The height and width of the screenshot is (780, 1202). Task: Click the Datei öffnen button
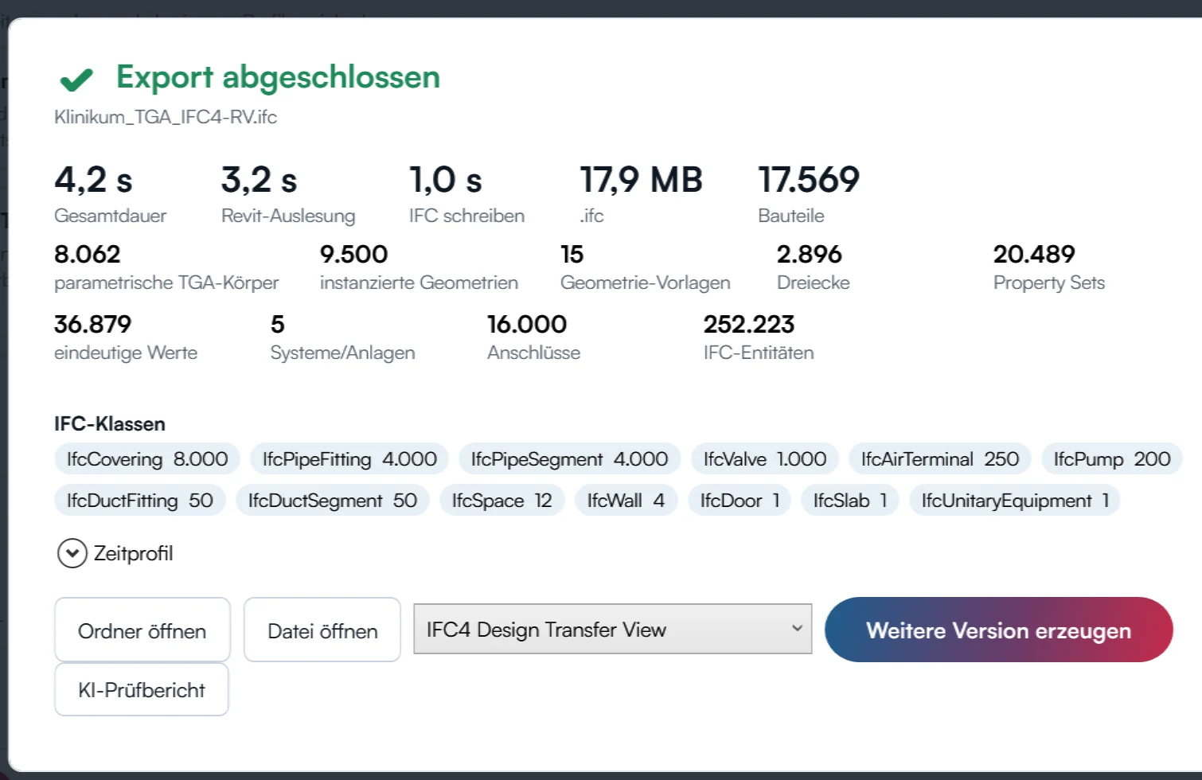click(322, 630)
